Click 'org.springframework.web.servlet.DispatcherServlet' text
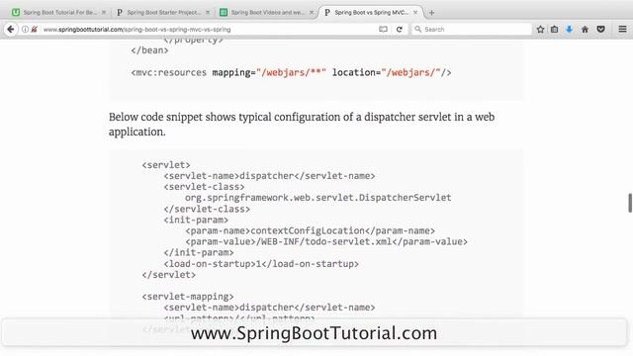The image size is (633, 356). click(318, 198)
